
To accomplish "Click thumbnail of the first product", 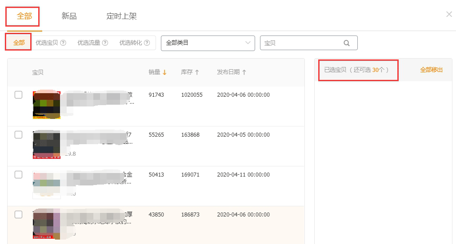I will [x=46, y=105].
